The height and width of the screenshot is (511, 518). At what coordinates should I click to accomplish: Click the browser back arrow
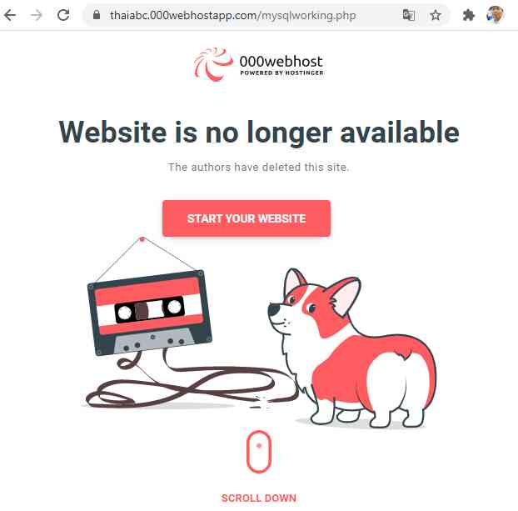(x=10, y=15)
